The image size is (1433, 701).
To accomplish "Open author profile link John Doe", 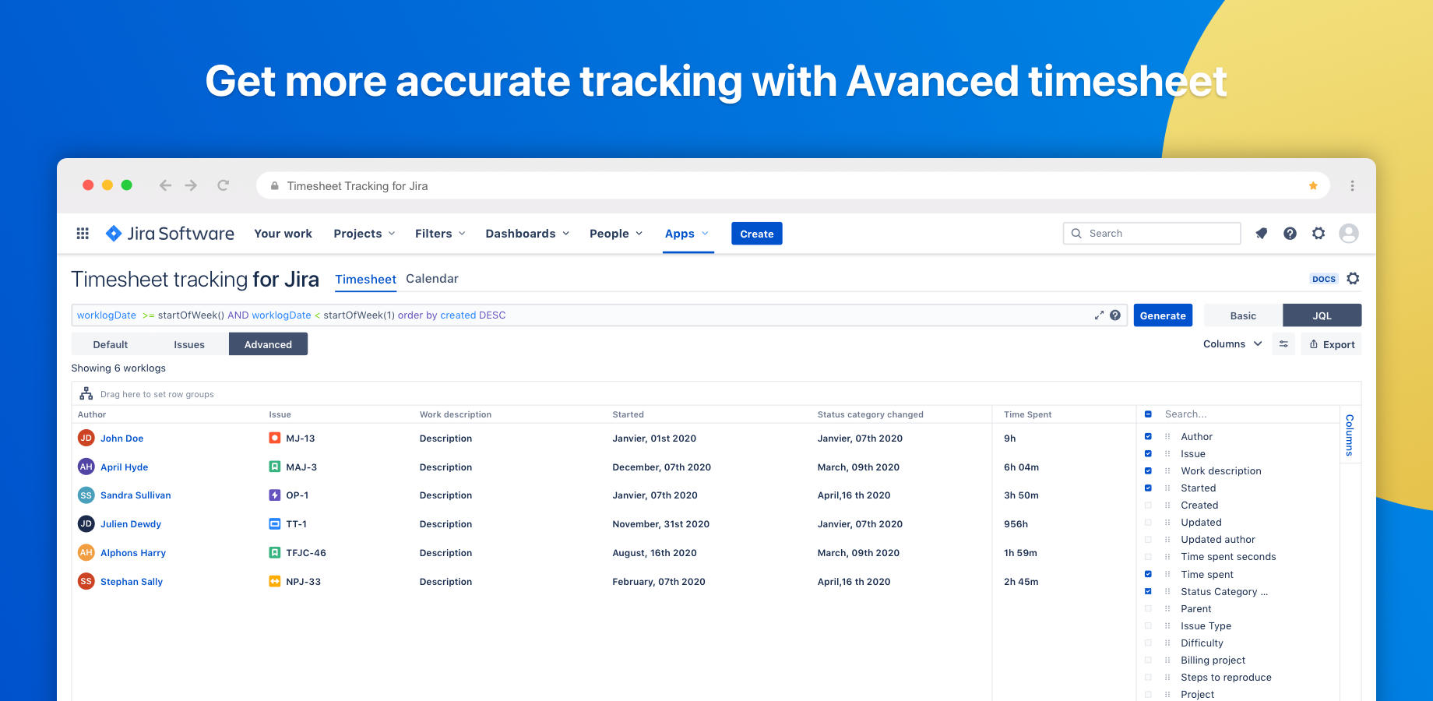I will (x=121, y=438).
